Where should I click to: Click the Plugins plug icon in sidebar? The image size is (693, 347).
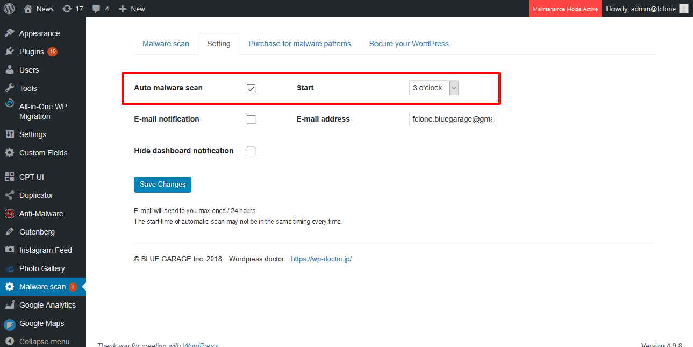coord(10,52)
